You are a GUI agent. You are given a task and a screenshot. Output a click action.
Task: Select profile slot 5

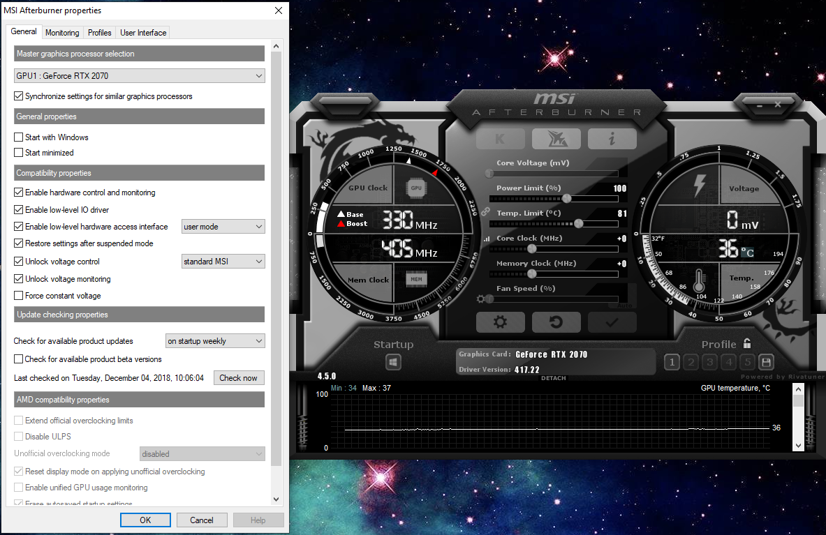click(x=748, y=362)
